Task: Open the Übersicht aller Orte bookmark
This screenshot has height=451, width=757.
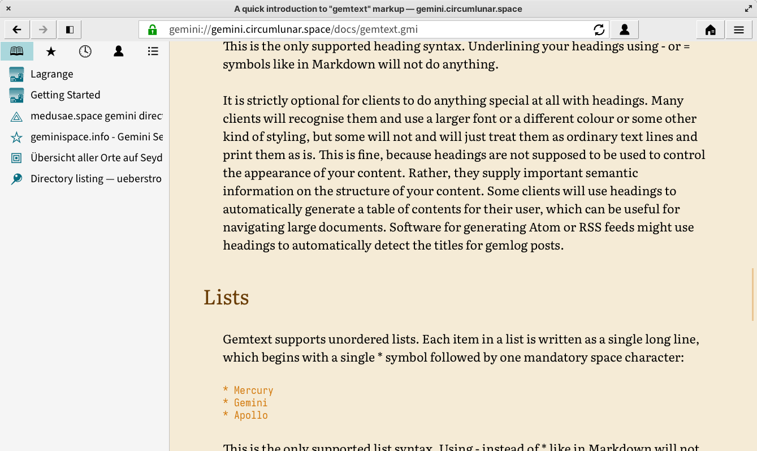Action: click(85, 157)
